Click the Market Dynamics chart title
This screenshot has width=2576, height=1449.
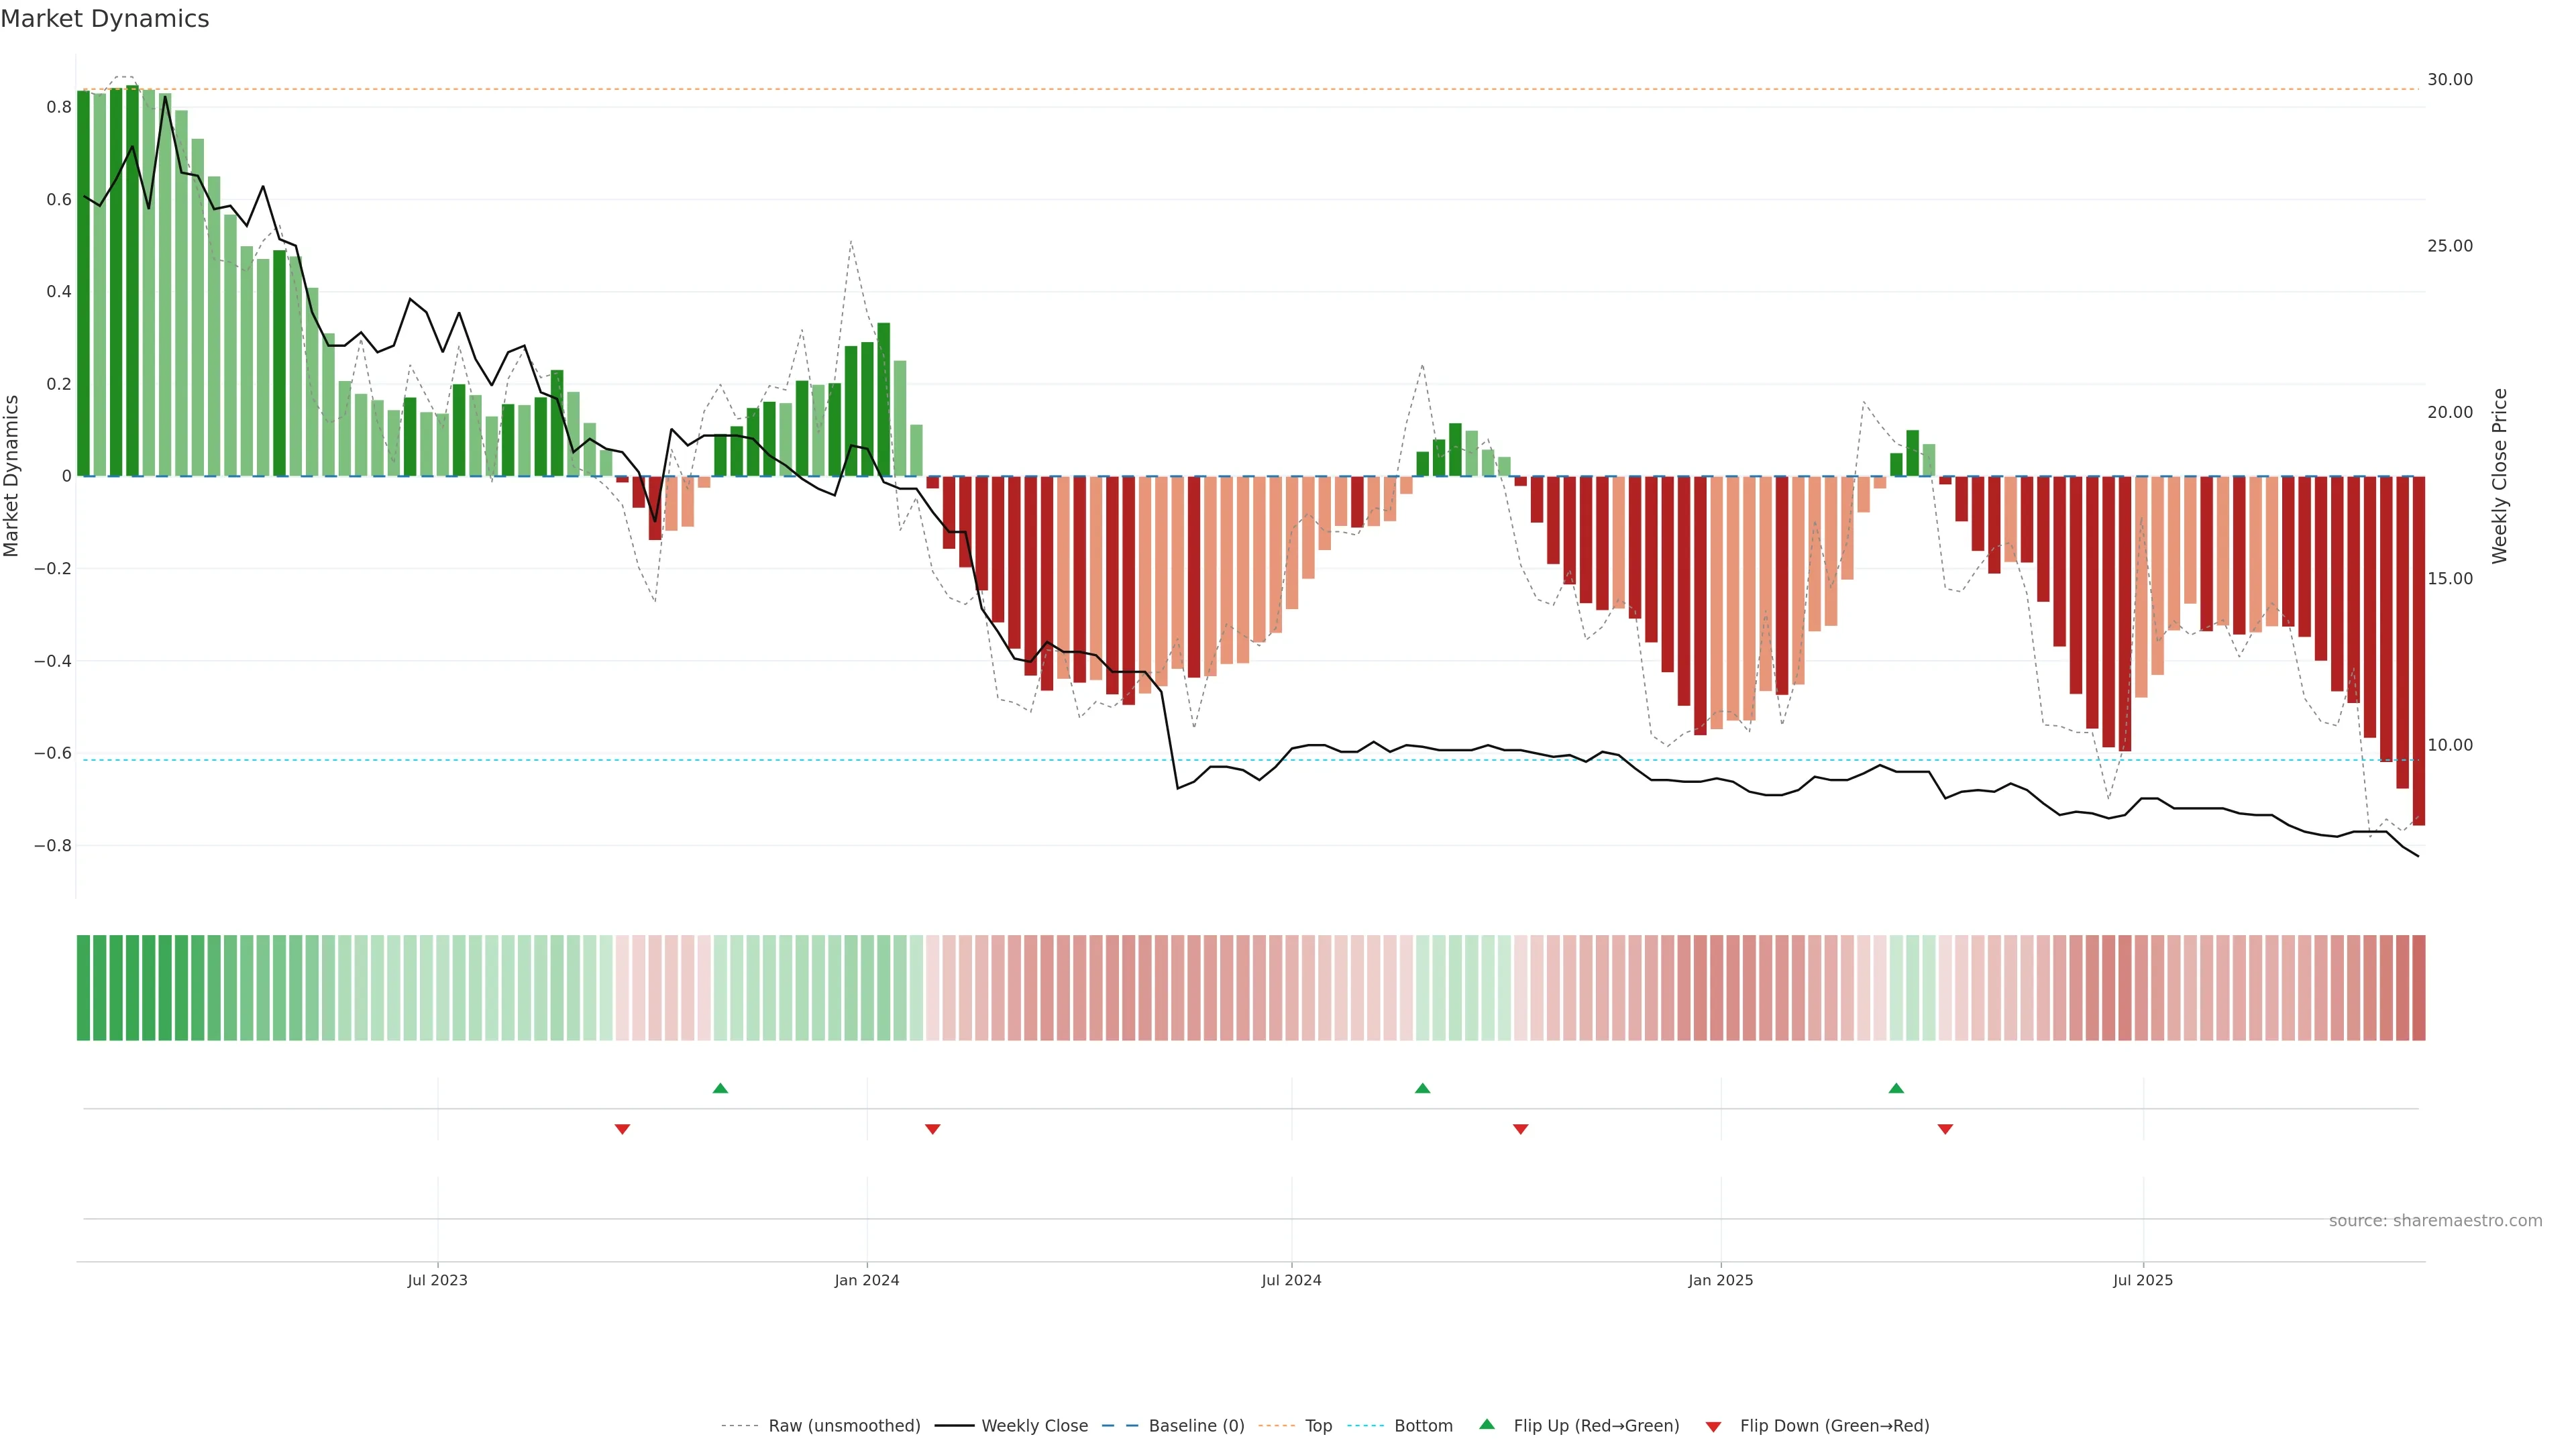pyautogui.click(x=105, y=19)
